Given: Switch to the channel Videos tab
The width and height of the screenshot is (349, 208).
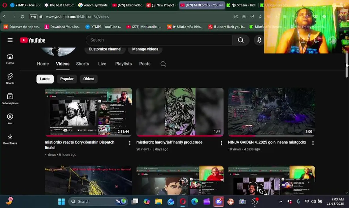Looking at the screenshot, I should pos(63,64).
